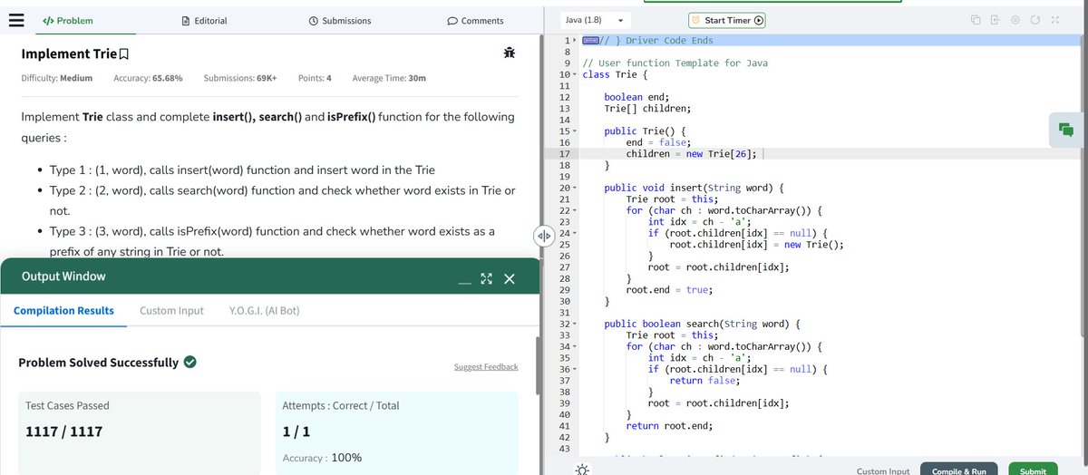
Task: Click the Problem Solved Successfully heading
Action: (x=98, y=363)
